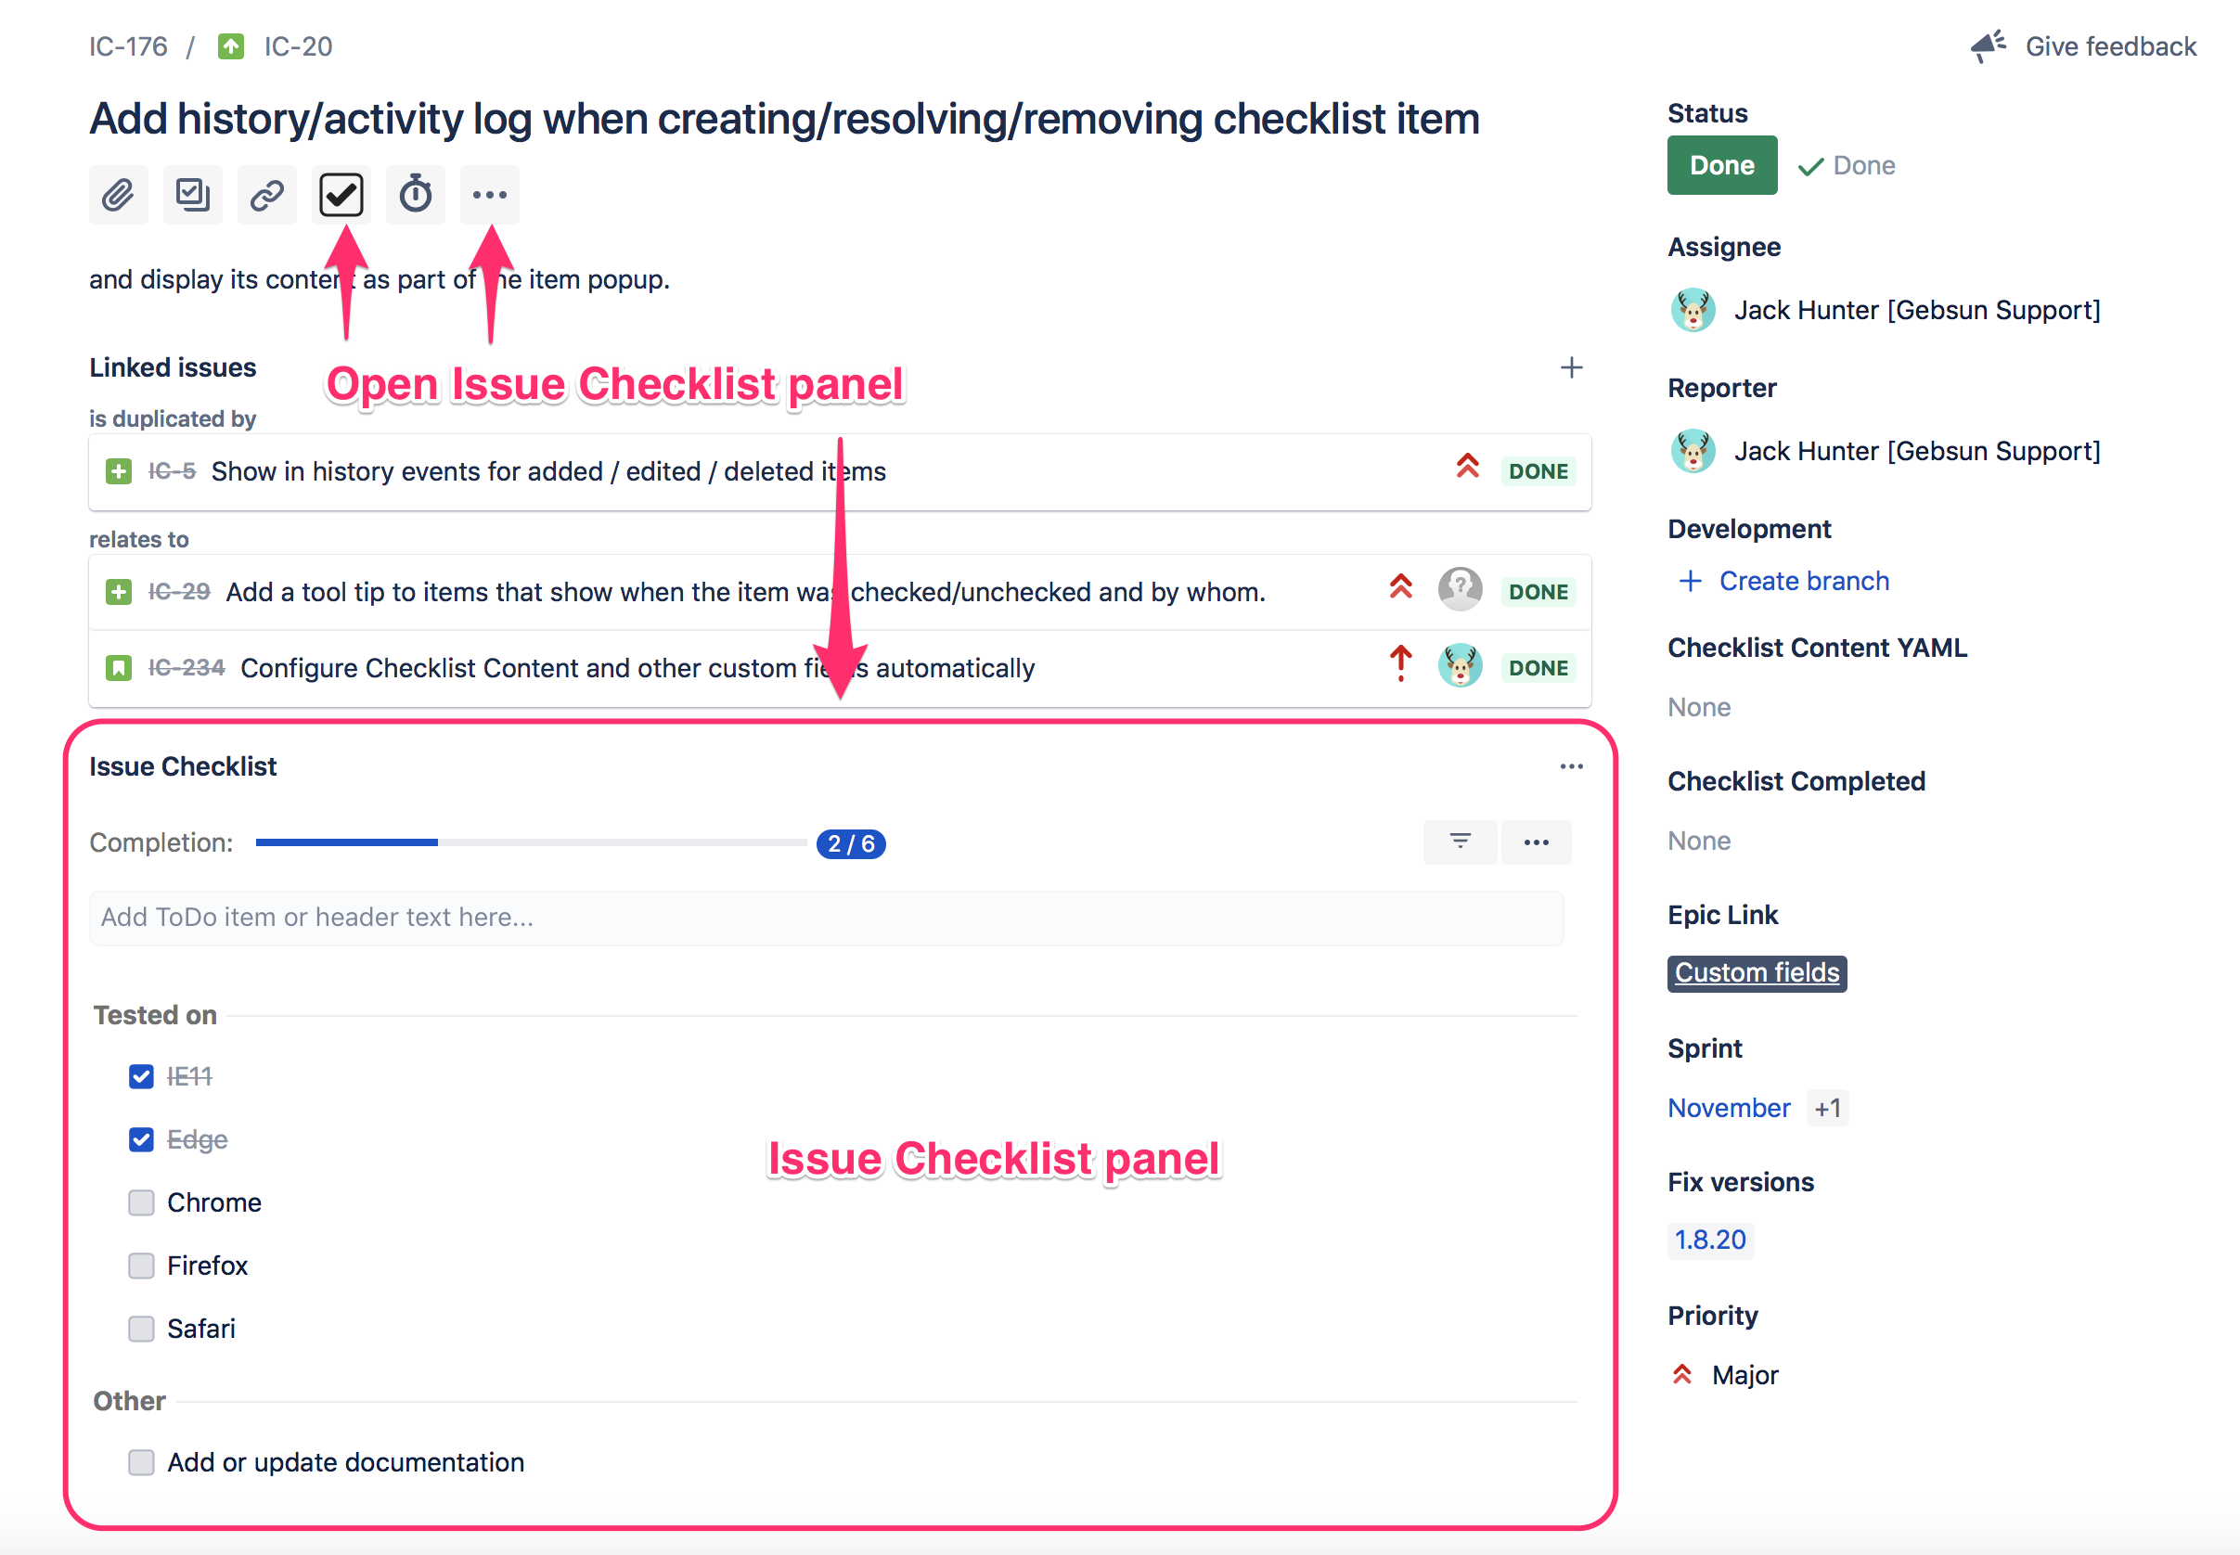Toggle the IE11 checked checkbox
This screenshot has width=2240, height=1555.
click(141, 1075)
